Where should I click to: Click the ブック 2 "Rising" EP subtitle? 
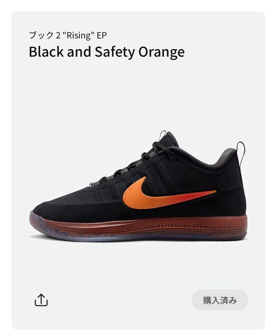68,35
